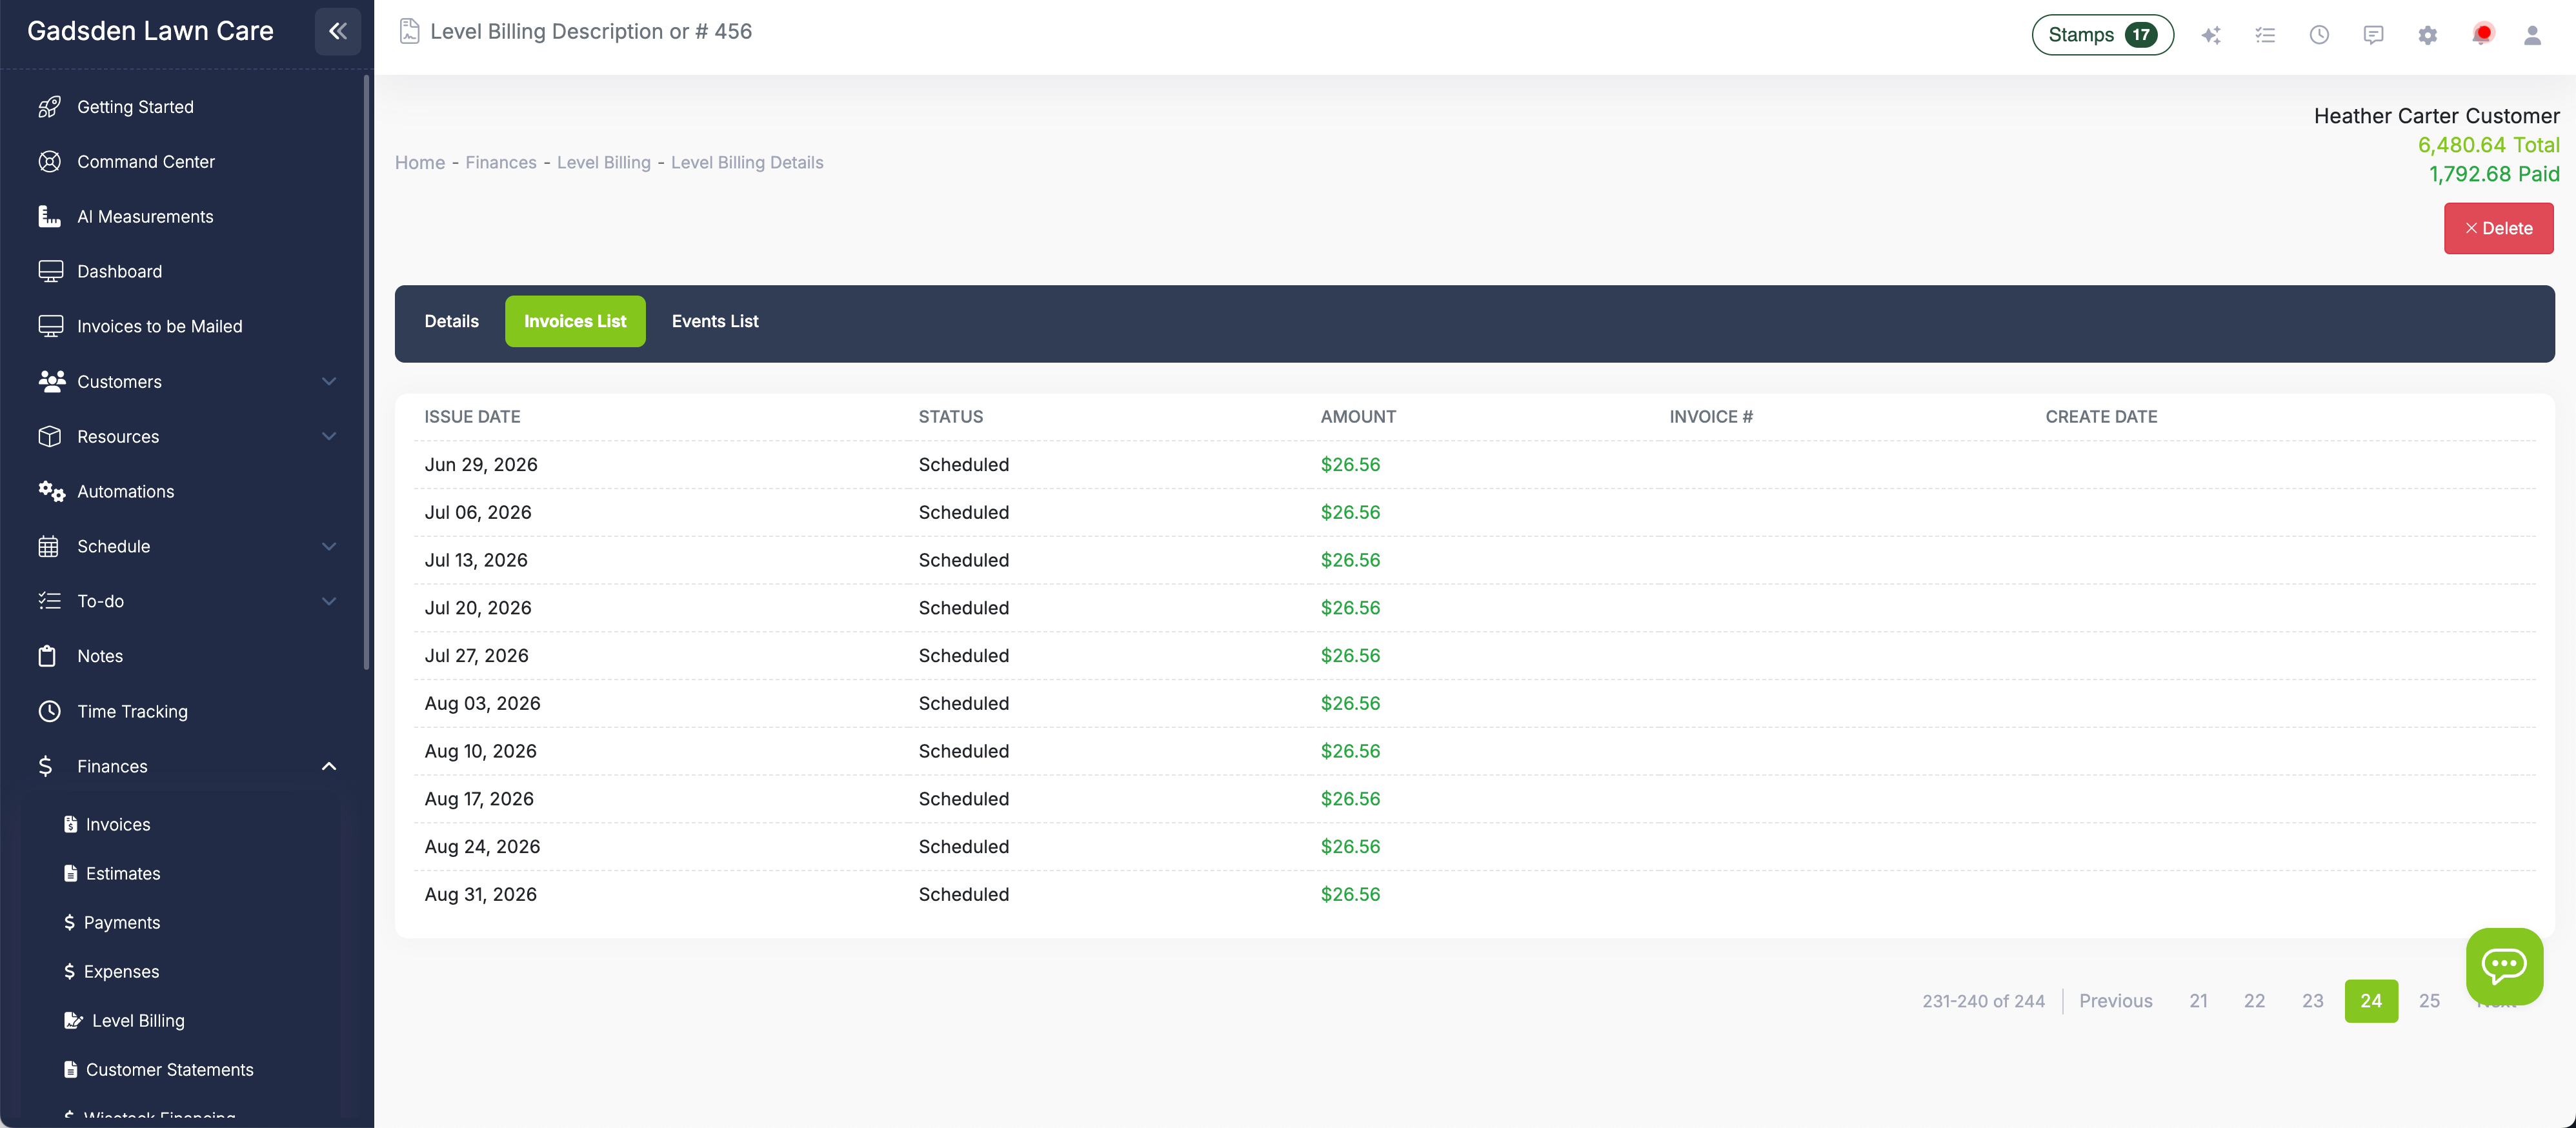Open the messages chat icon in header
Screen dimensions: 2576x1128
pyautogui.click(x=2373, y=35)
